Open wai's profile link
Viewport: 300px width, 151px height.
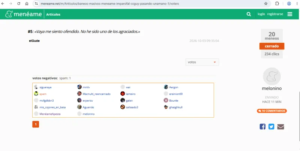click(x=128, y=87)
